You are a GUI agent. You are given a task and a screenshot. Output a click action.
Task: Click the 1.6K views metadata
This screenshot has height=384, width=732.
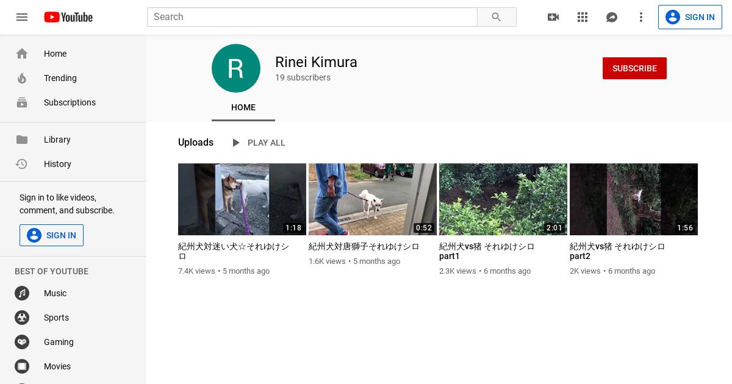coord(327,261)
